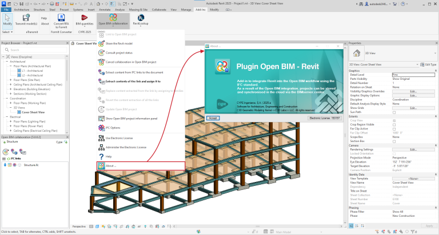Expand Sections (Working Section) node
This screenshot has width=439, height=235.
tap(11, 94)
